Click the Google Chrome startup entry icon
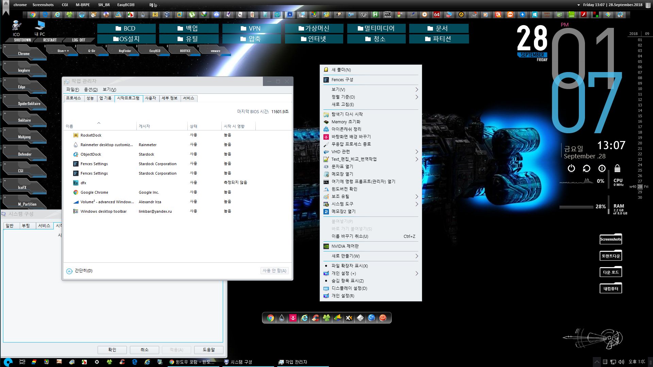653x367 pixels. pyautogui.click(x=76, y=192)
